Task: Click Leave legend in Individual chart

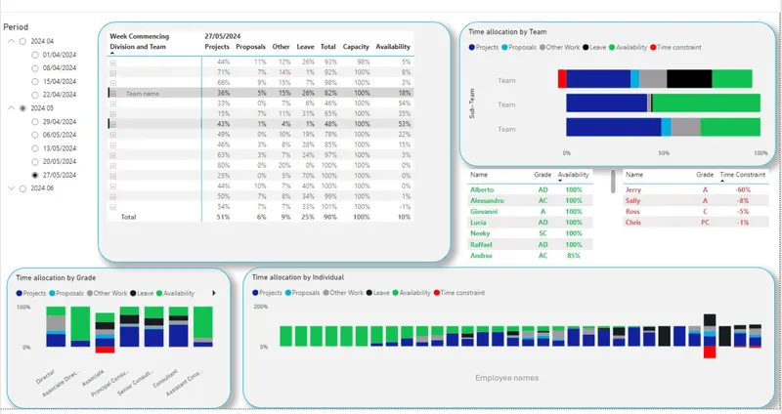Action: click(377, 293)
